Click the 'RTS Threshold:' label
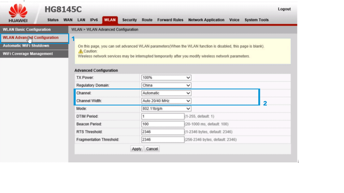Viewport: 344px width, 193px height. (x=89, y=132)
